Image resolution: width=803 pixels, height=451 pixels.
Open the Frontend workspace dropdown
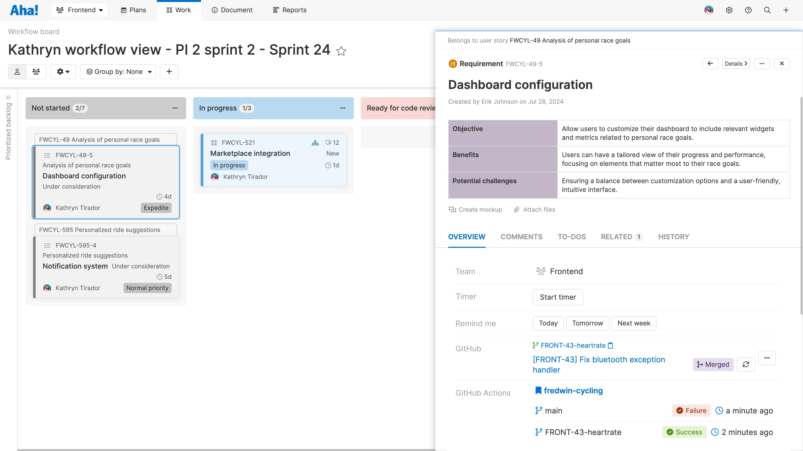(x=80, y=10)
